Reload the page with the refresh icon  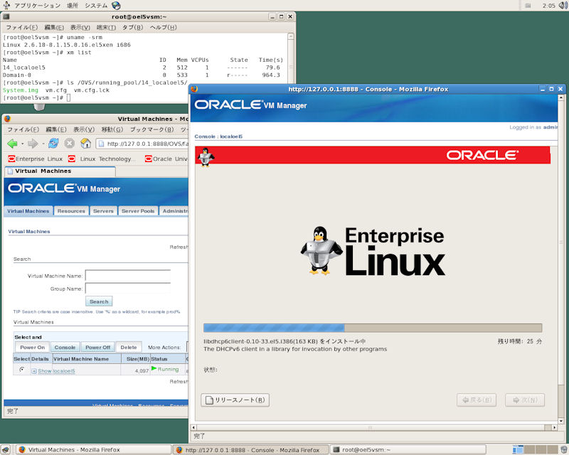click(53, 144)
